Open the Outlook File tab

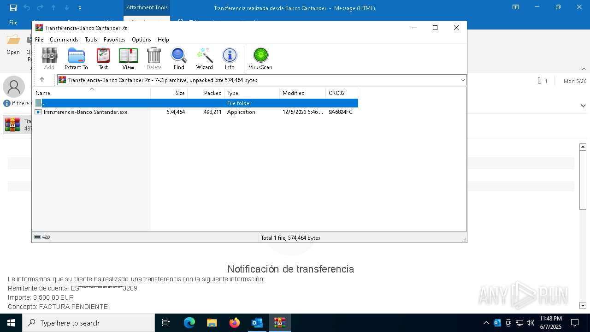click(x=13, y=22)
